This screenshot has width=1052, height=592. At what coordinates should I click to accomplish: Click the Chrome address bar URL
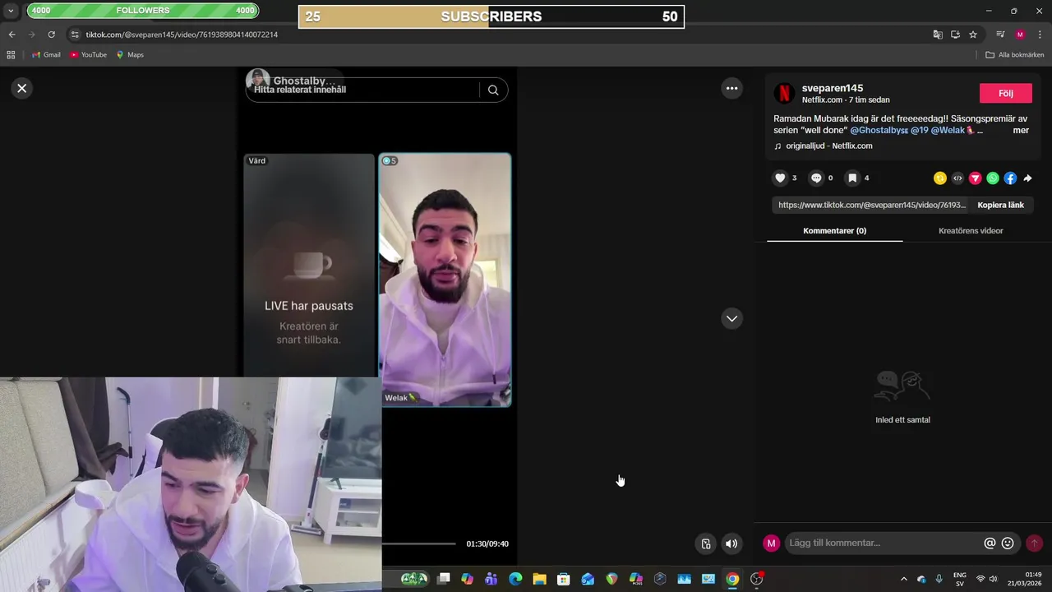182,35
